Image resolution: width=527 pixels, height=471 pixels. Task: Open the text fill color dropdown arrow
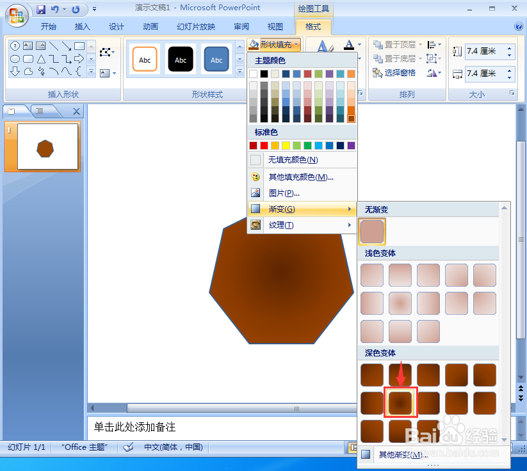pos(360,44)
